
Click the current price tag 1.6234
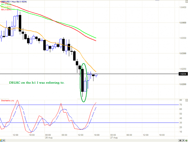coord(183,74)
